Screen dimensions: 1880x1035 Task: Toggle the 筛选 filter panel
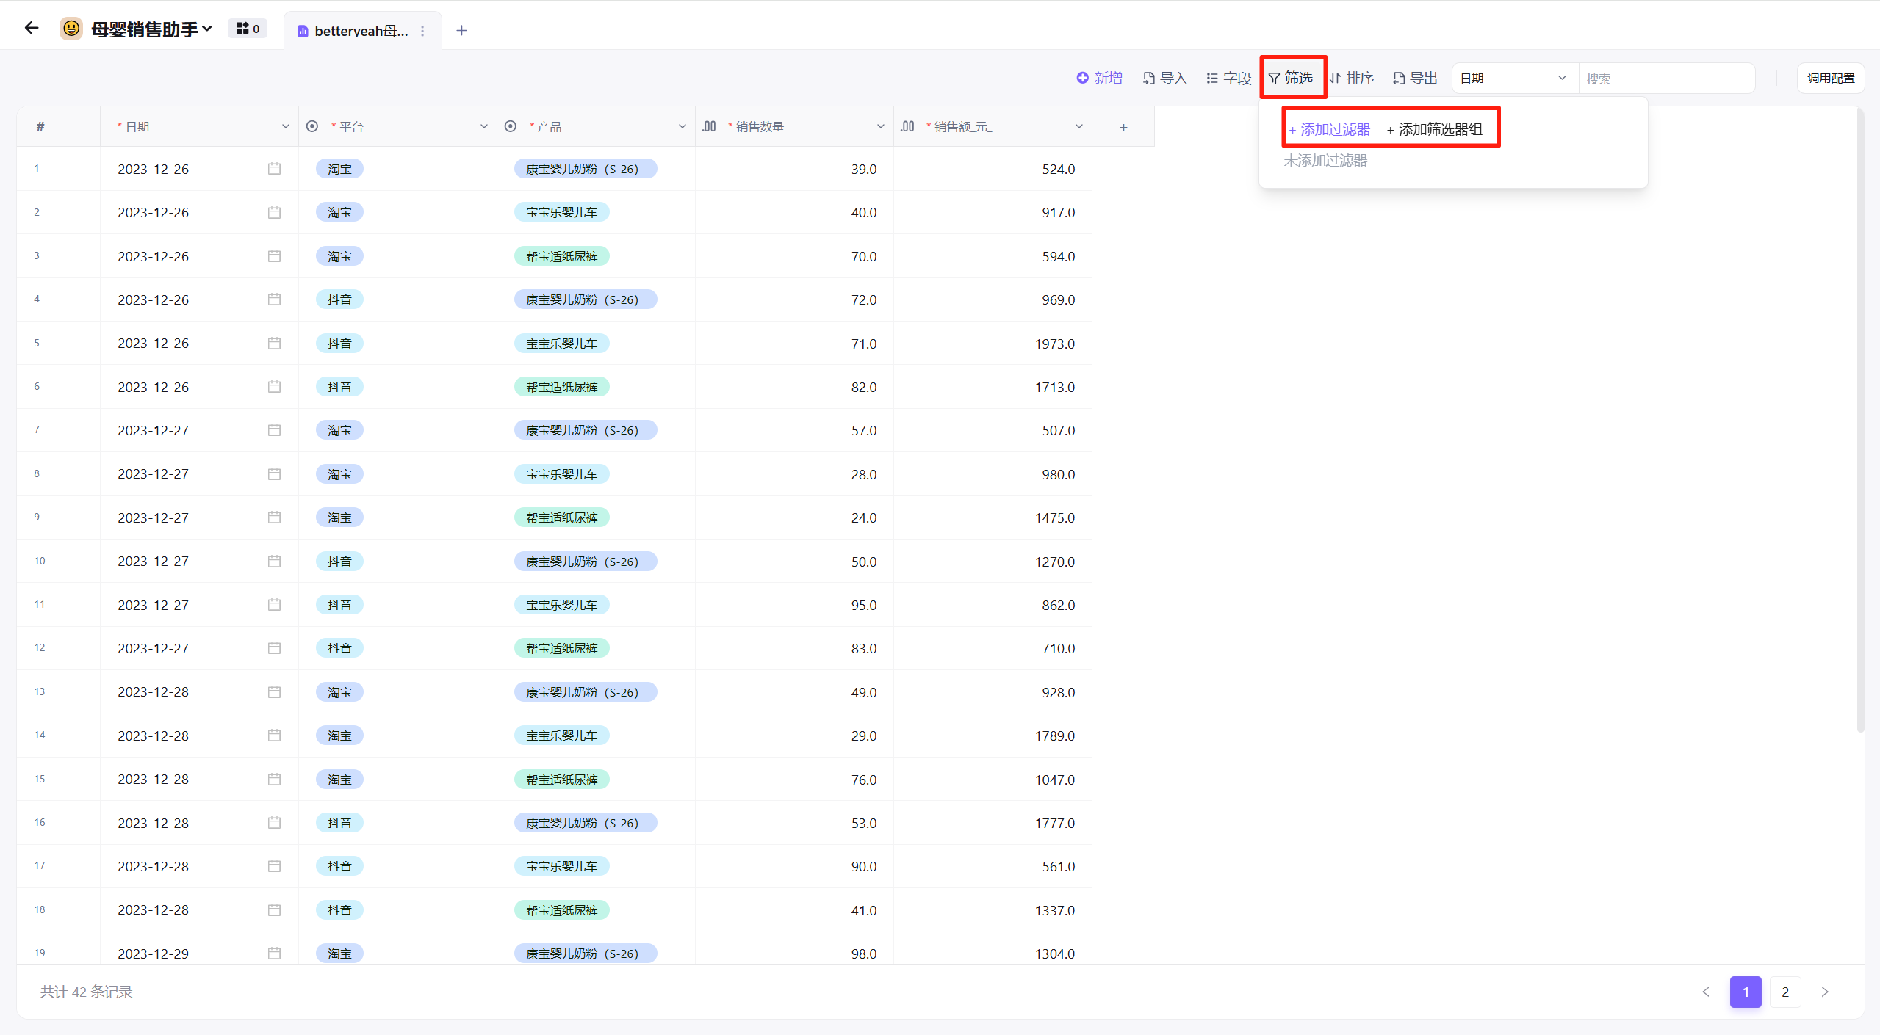[1292, 78]
